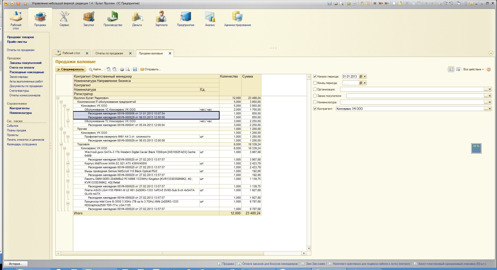Switch to the Отчеты по продажам tab
Image resolution: width=497 pixels, height=270 pixels.
(x=109, y=53)
